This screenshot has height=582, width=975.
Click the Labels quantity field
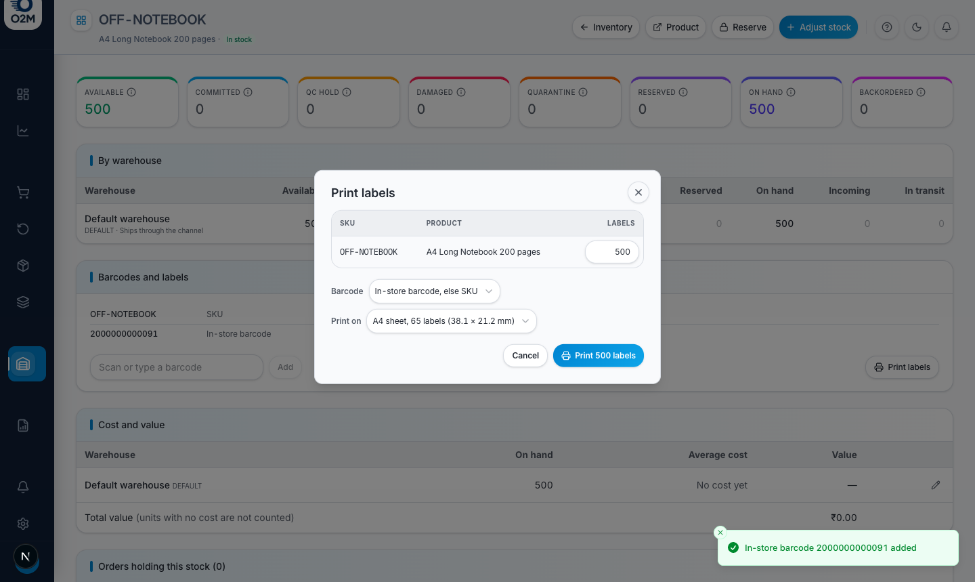[x=612, y=252]
